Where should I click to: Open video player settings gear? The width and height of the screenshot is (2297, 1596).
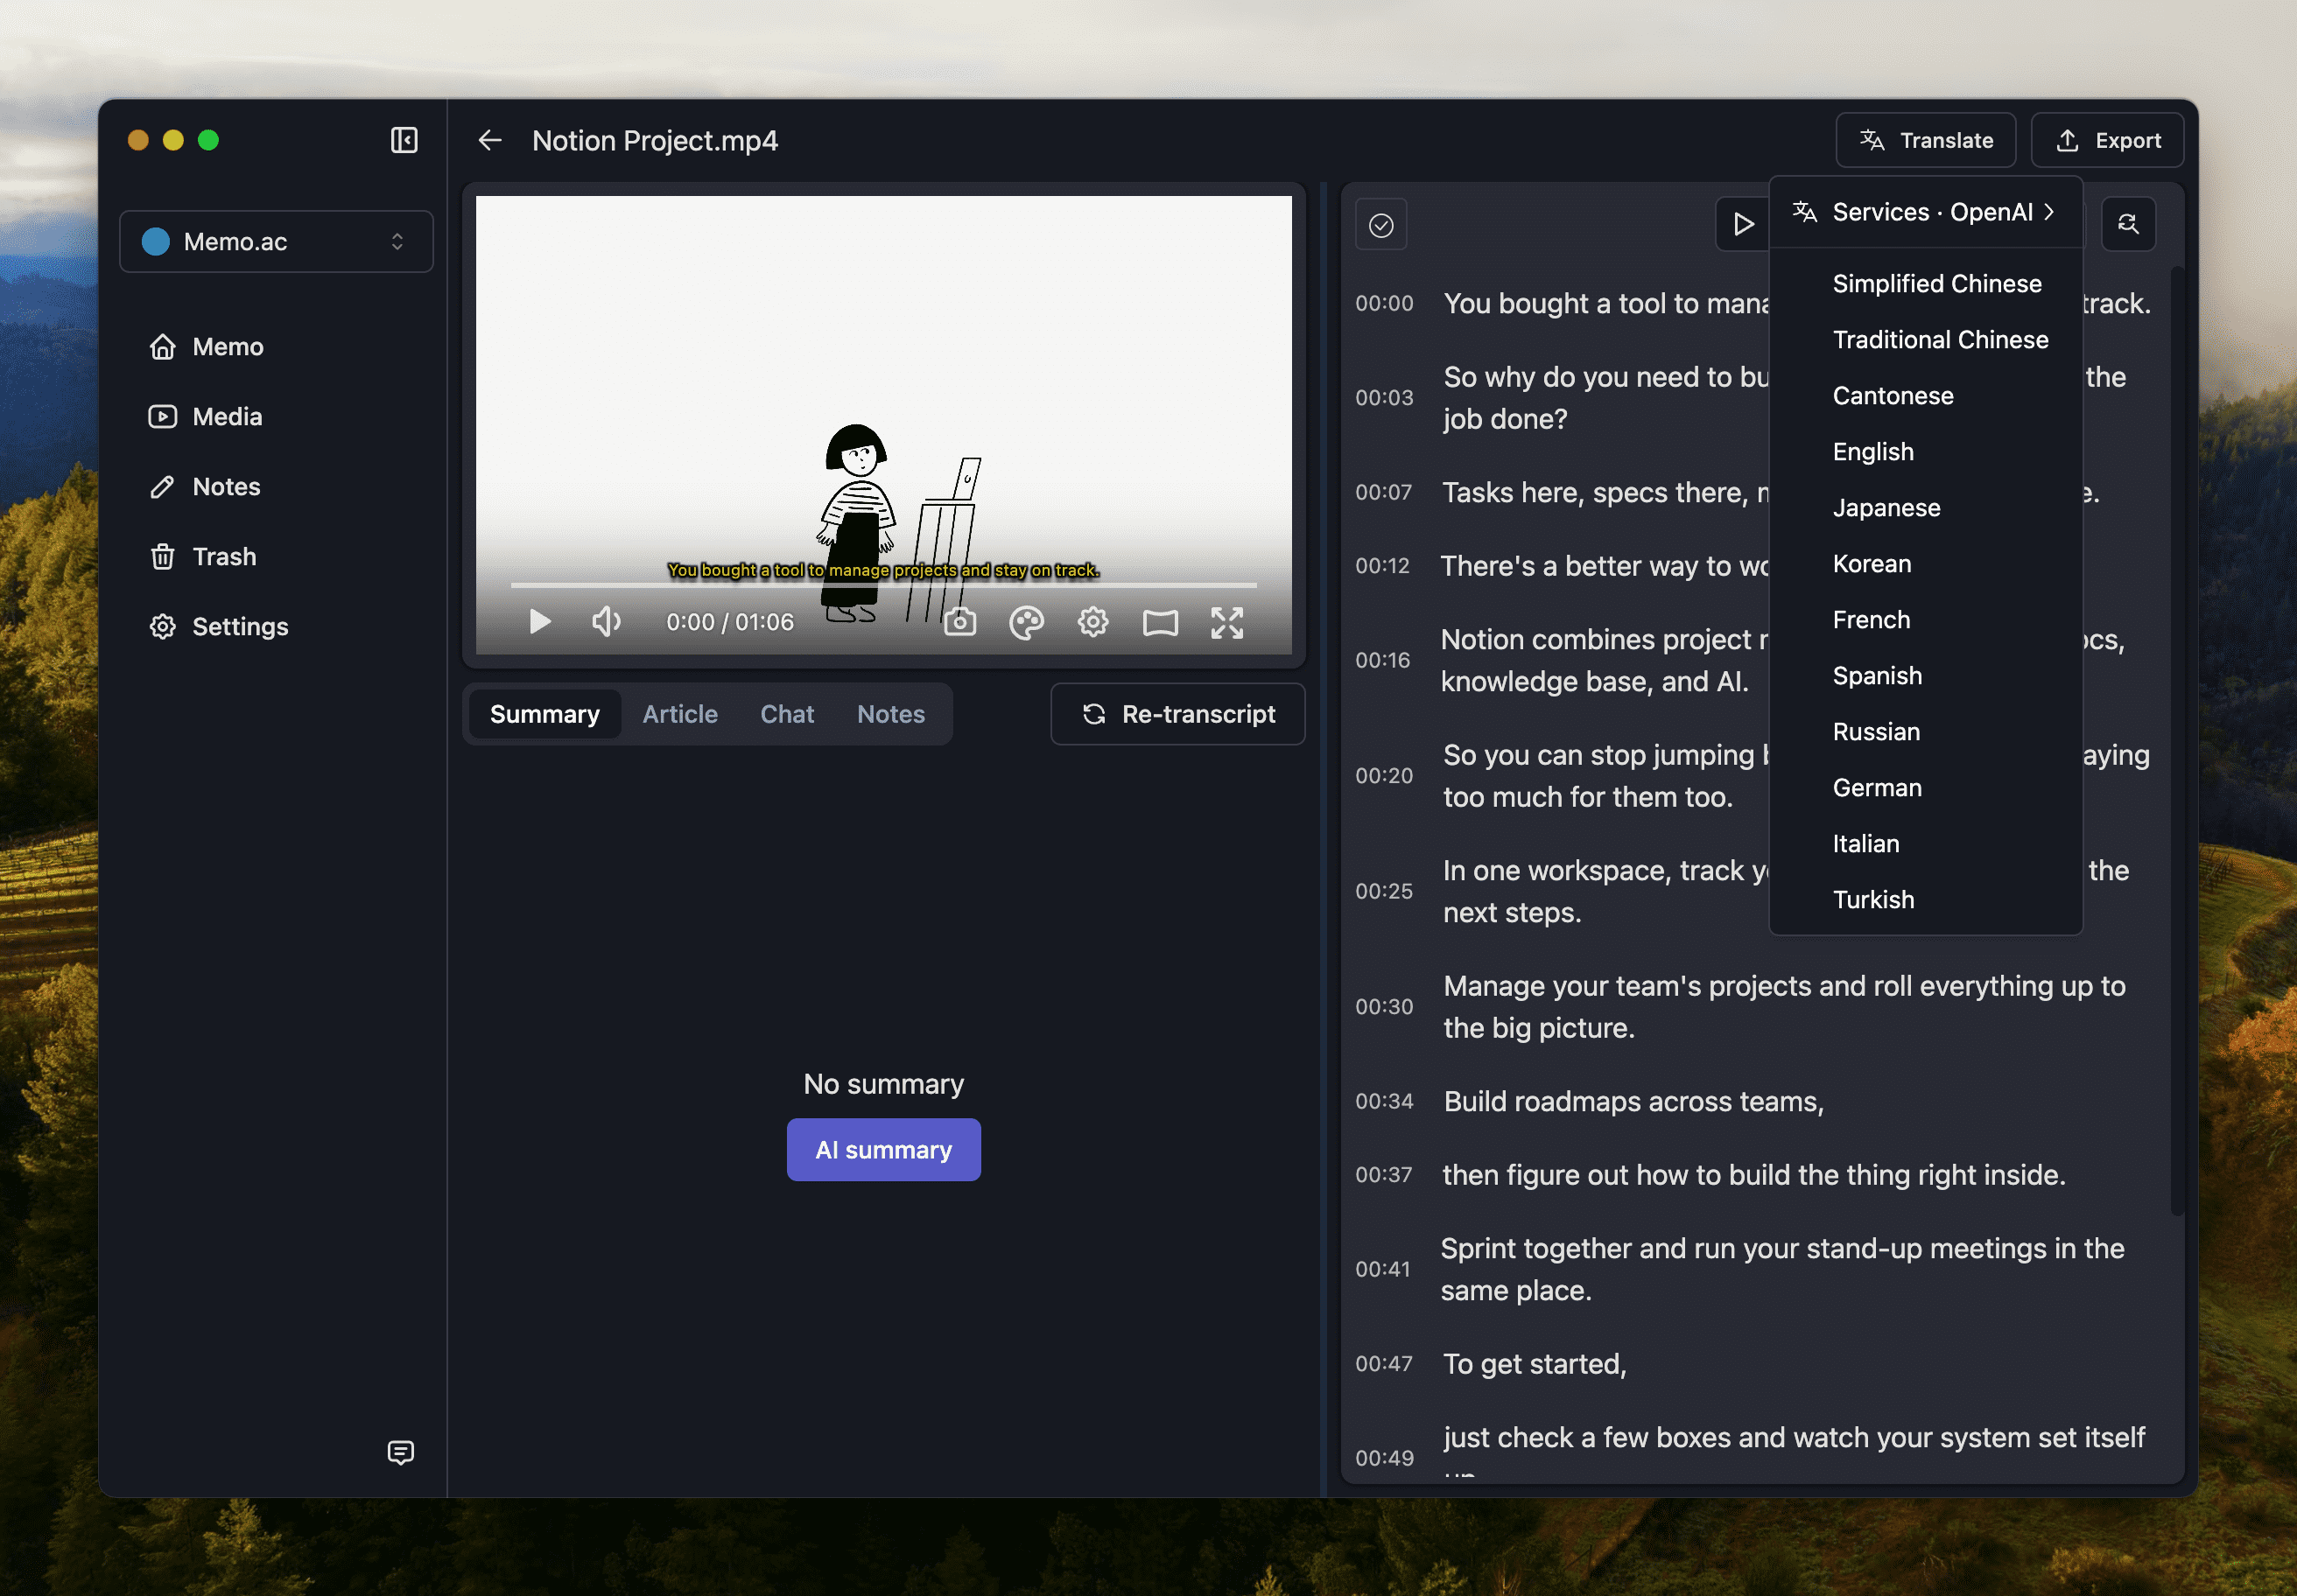pos(1092,622)
